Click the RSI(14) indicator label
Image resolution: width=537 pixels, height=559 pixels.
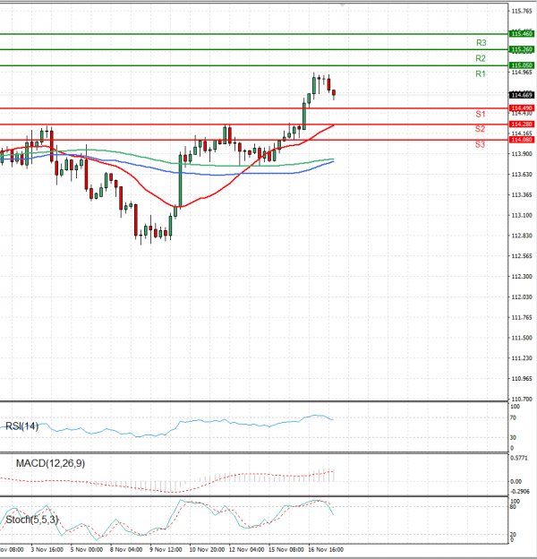point(22,426)
